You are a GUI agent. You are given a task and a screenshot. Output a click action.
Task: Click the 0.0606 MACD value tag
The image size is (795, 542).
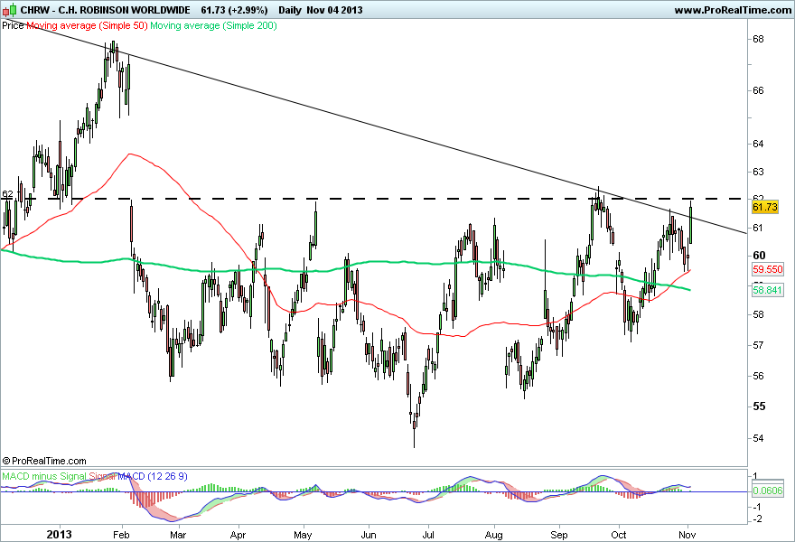(x=768, y=491)
